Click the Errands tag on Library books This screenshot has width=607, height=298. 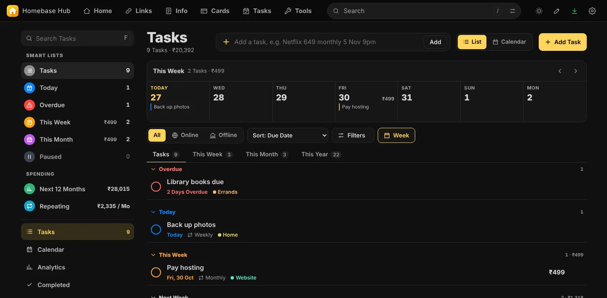(225, 192)
